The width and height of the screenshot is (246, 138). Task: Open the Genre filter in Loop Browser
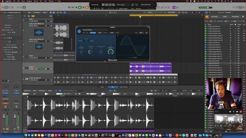tap(225, 16)
